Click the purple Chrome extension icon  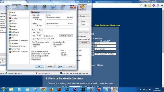(x=153, y=5)
